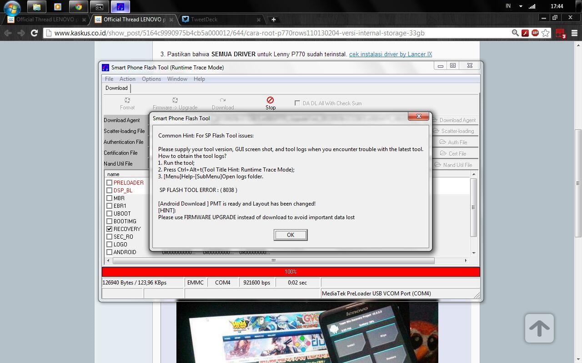Check the SEC_RO partition checkbox
The width and height of the screenshot is (582, 363).
coord(109,236)
